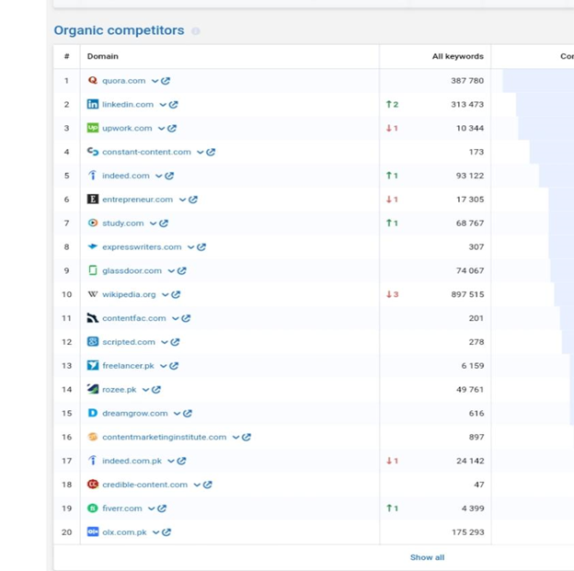This screenshot has height=571, width=574.
Task: Click external link icon for glassdoor.com
Action: 182,271
